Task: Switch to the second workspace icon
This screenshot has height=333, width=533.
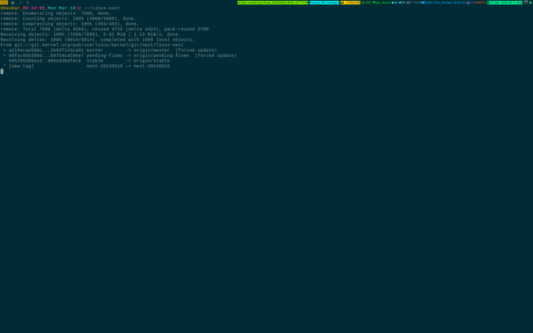Action: click(13, 3)
